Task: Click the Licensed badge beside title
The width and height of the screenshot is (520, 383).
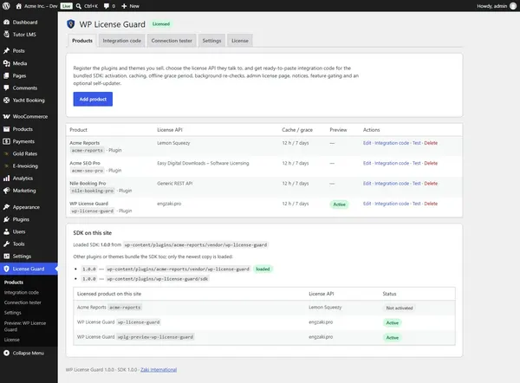Action: coord(161,24)
